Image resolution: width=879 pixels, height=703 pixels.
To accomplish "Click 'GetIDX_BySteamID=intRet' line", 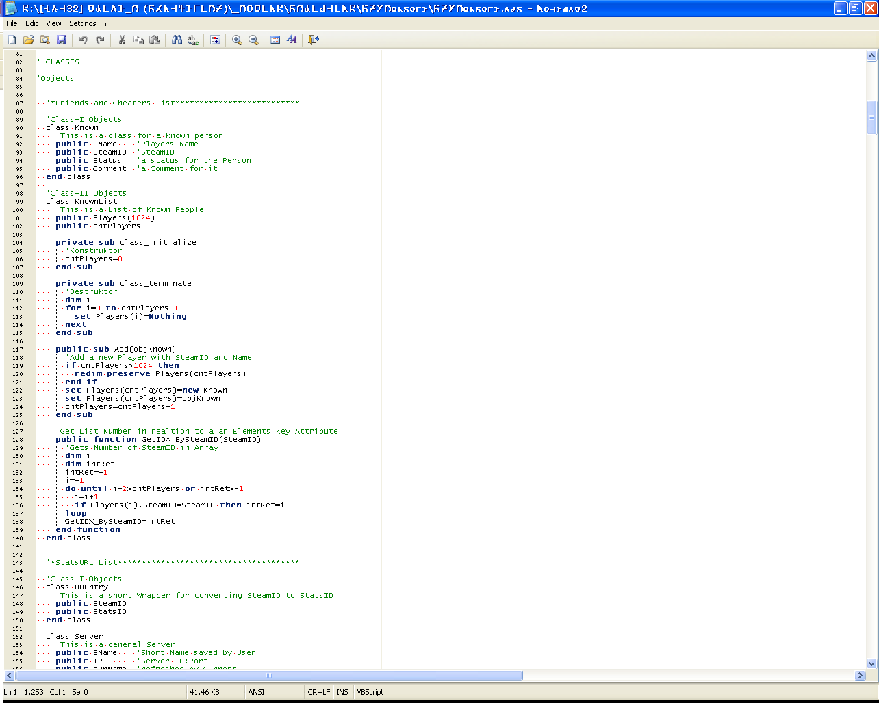I will [120, 521].
